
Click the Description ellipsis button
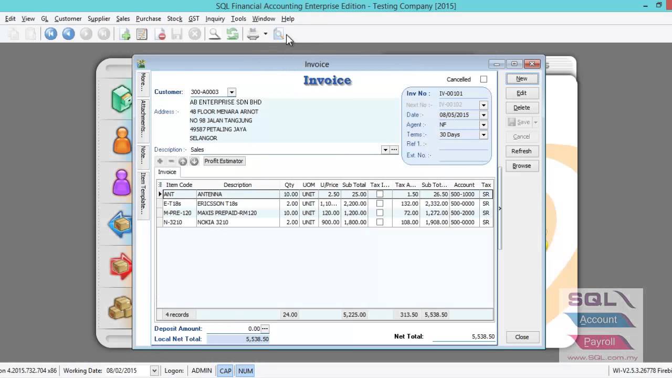pos(394,150)
